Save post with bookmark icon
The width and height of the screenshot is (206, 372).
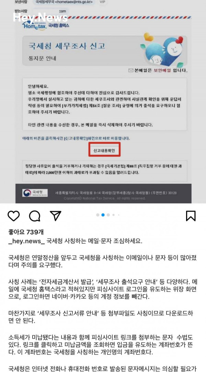(x=191, y=216)
